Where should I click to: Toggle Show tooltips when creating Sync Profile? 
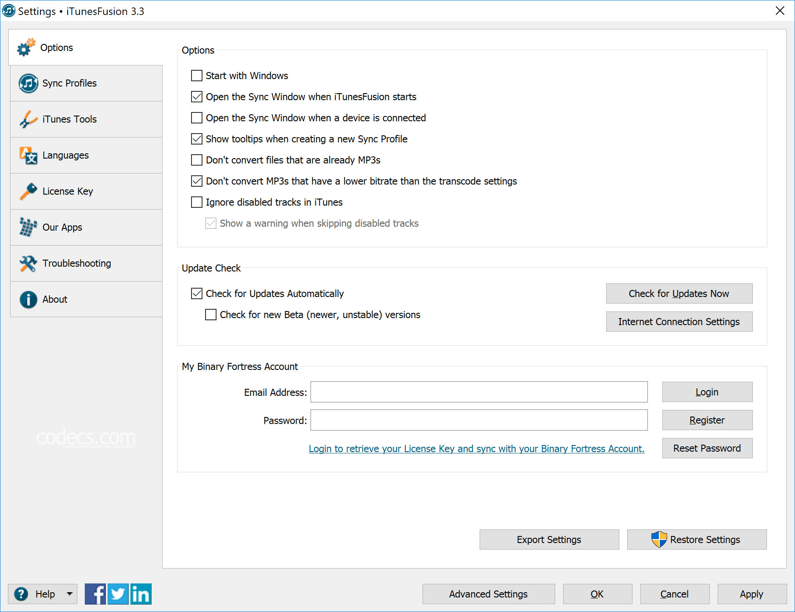coord(197,139)
